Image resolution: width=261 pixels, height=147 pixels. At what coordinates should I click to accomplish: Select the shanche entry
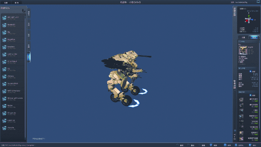[13, 128]
